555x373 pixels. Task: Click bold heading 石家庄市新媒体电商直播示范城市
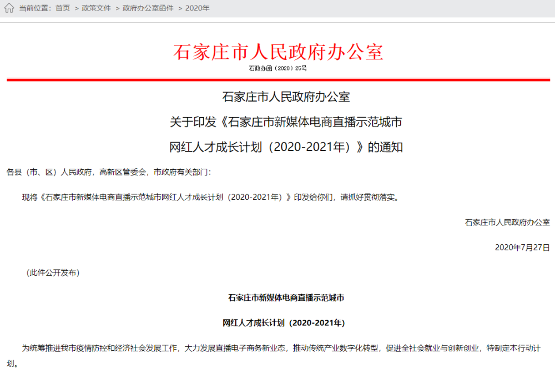pyautogui.click(x=286, y=298)
